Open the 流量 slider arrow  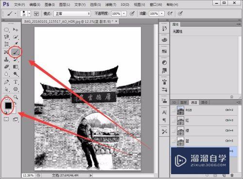(162, 14)
